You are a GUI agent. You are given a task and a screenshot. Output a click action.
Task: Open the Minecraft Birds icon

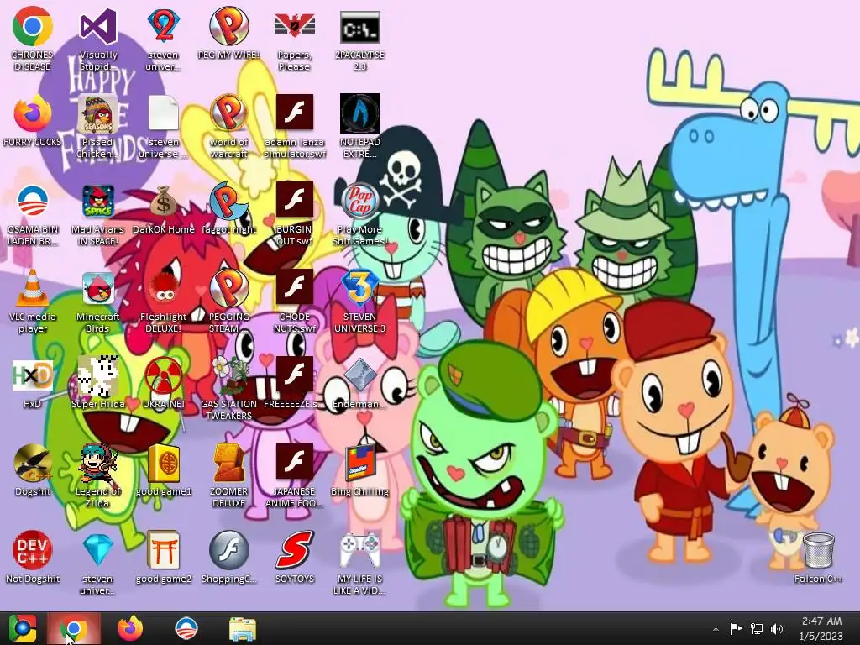(98, 289)
